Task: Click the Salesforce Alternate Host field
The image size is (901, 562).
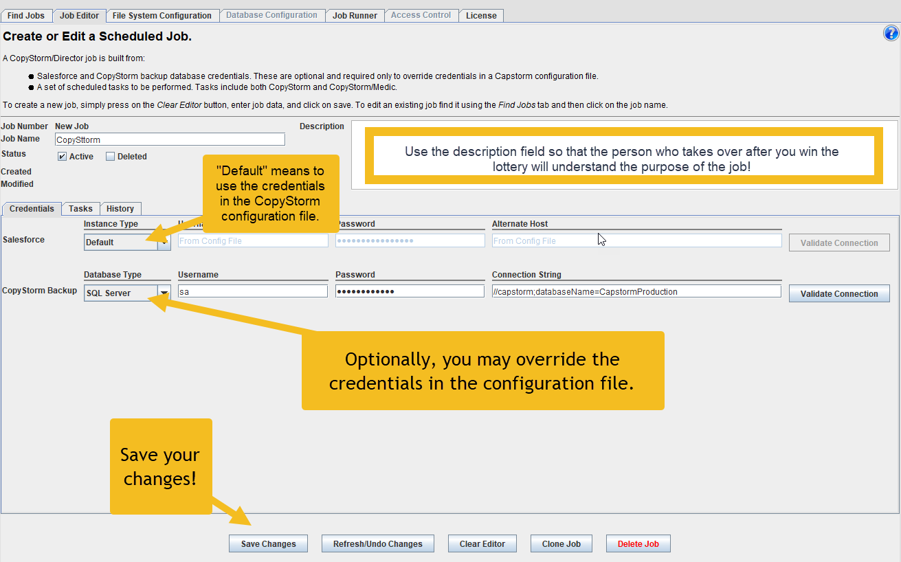Action: coord(637,240)
